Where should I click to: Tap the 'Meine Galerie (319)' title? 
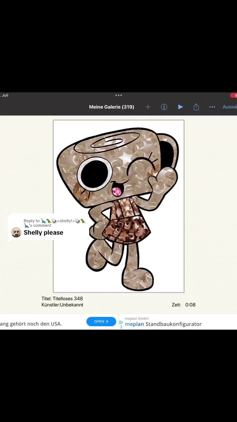[x=112, y=107]
